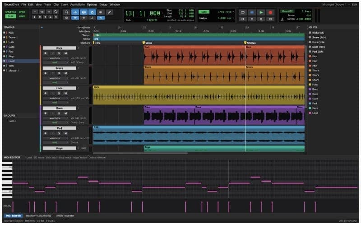Select the Trim tool
This screenshot has height=225, width=361.
tap(75, 12)
